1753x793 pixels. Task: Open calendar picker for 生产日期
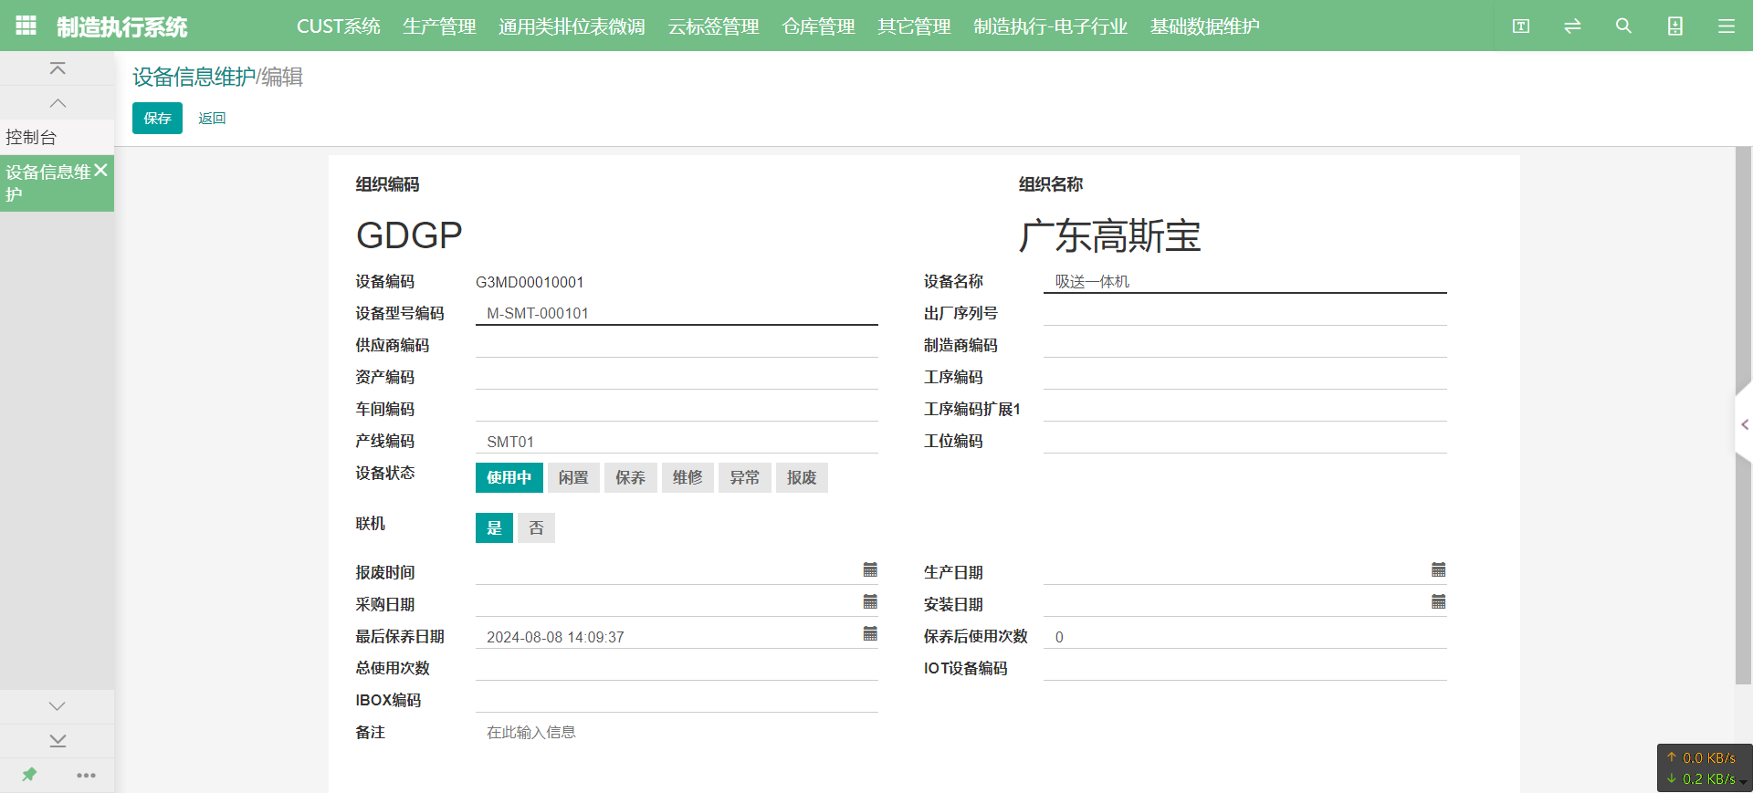1438,569
